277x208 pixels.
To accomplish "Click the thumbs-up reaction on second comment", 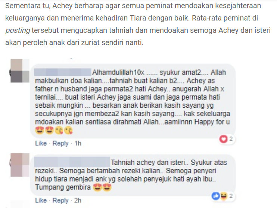I will (215, 196).
